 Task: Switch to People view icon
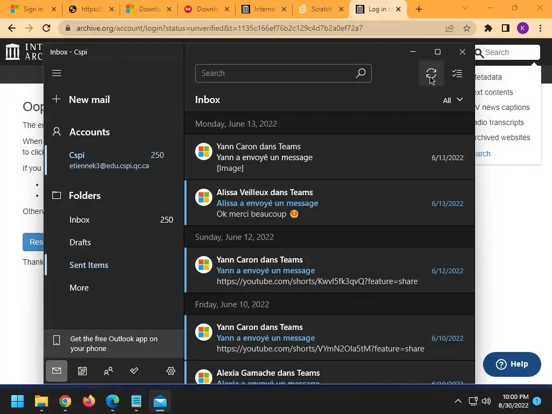click(108, 371)
